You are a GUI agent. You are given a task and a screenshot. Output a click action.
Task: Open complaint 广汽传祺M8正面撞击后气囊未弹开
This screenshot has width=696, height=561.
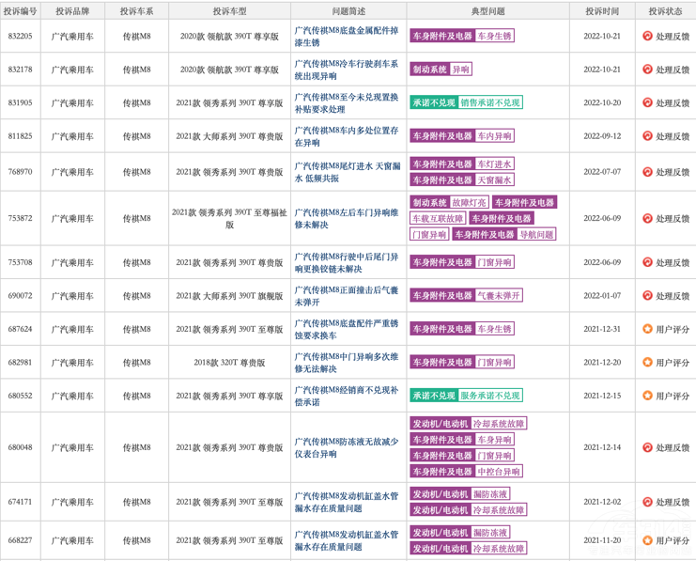pyautogui.click(x=347, y=296)
